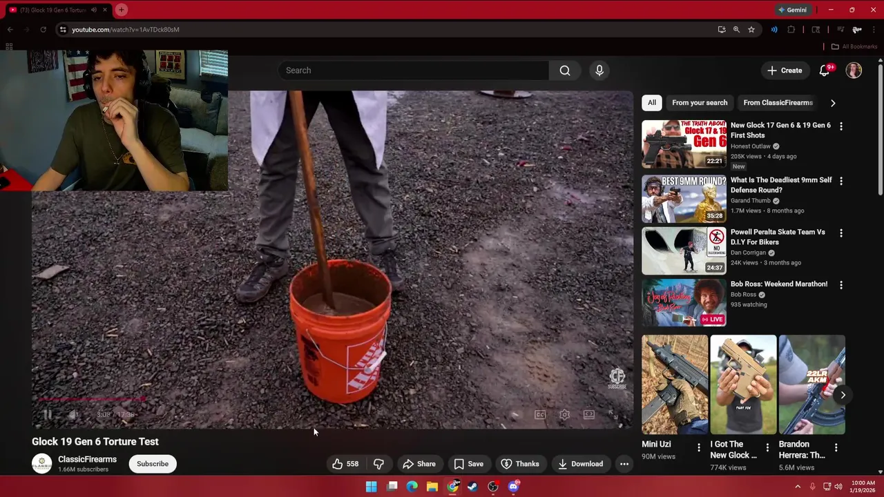Select From ClassicFirearms chip
Screen dimensions: 884x497
(x=778, y=103)
